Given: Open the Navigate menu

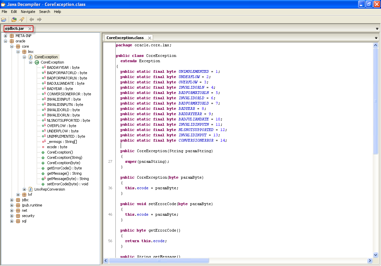Looking at the screenshot, I should click(28, 12).
